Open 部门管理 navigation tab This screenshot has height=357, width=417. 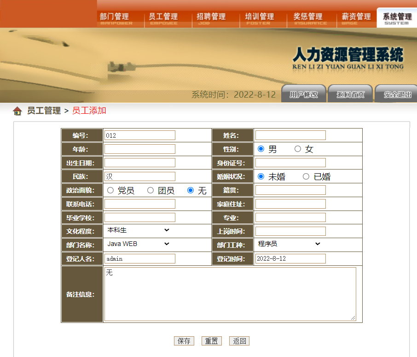(x=116, y=18)
